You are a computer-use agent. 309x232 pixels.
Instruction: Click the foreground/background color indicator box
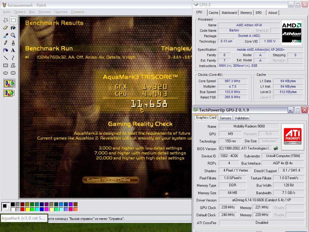pyautogui.click(x=5, y=207)
